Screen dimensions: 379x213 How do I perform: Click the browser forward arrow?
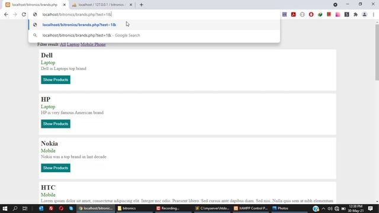pos(15,14)
